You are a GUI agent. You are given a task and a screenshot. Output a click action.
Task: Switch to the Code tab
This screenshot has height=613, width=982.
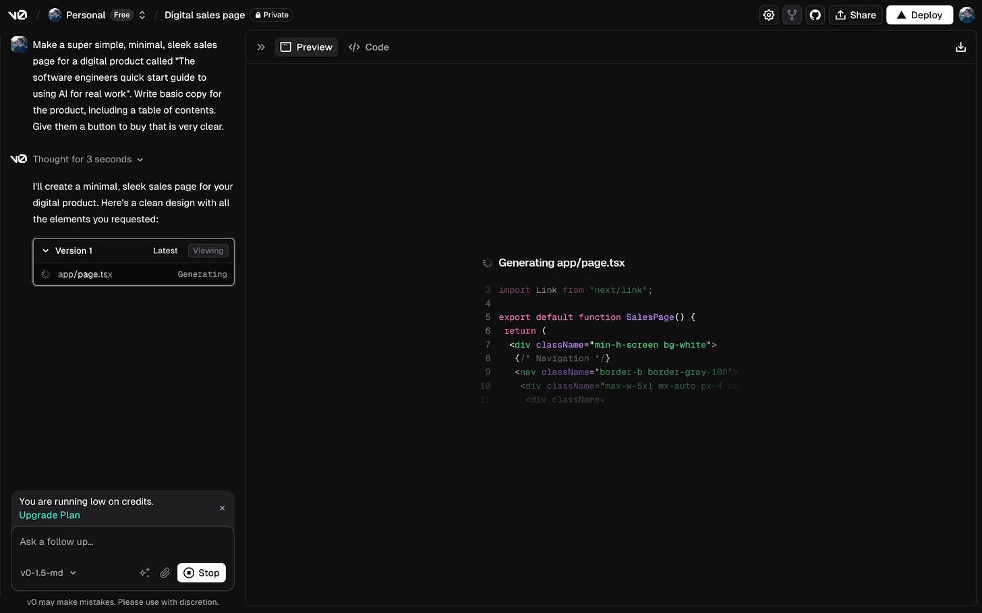pos(369,47)
